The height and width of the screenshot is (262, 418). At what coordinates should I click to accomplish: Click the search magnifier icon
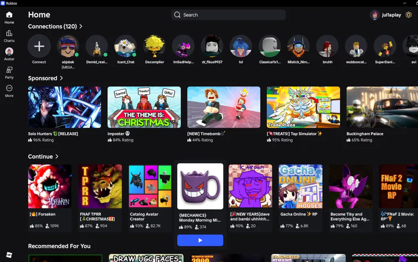(177, 15)
